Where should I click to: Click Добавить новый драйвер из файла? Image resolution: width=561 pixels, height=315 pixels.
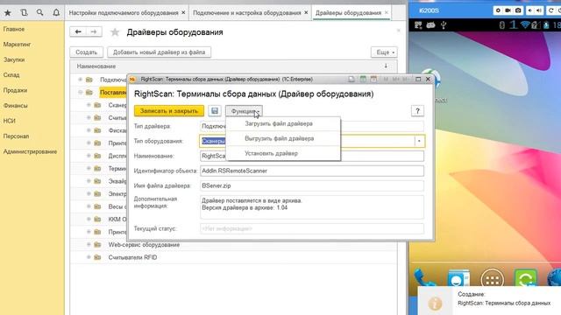[159, 52]
